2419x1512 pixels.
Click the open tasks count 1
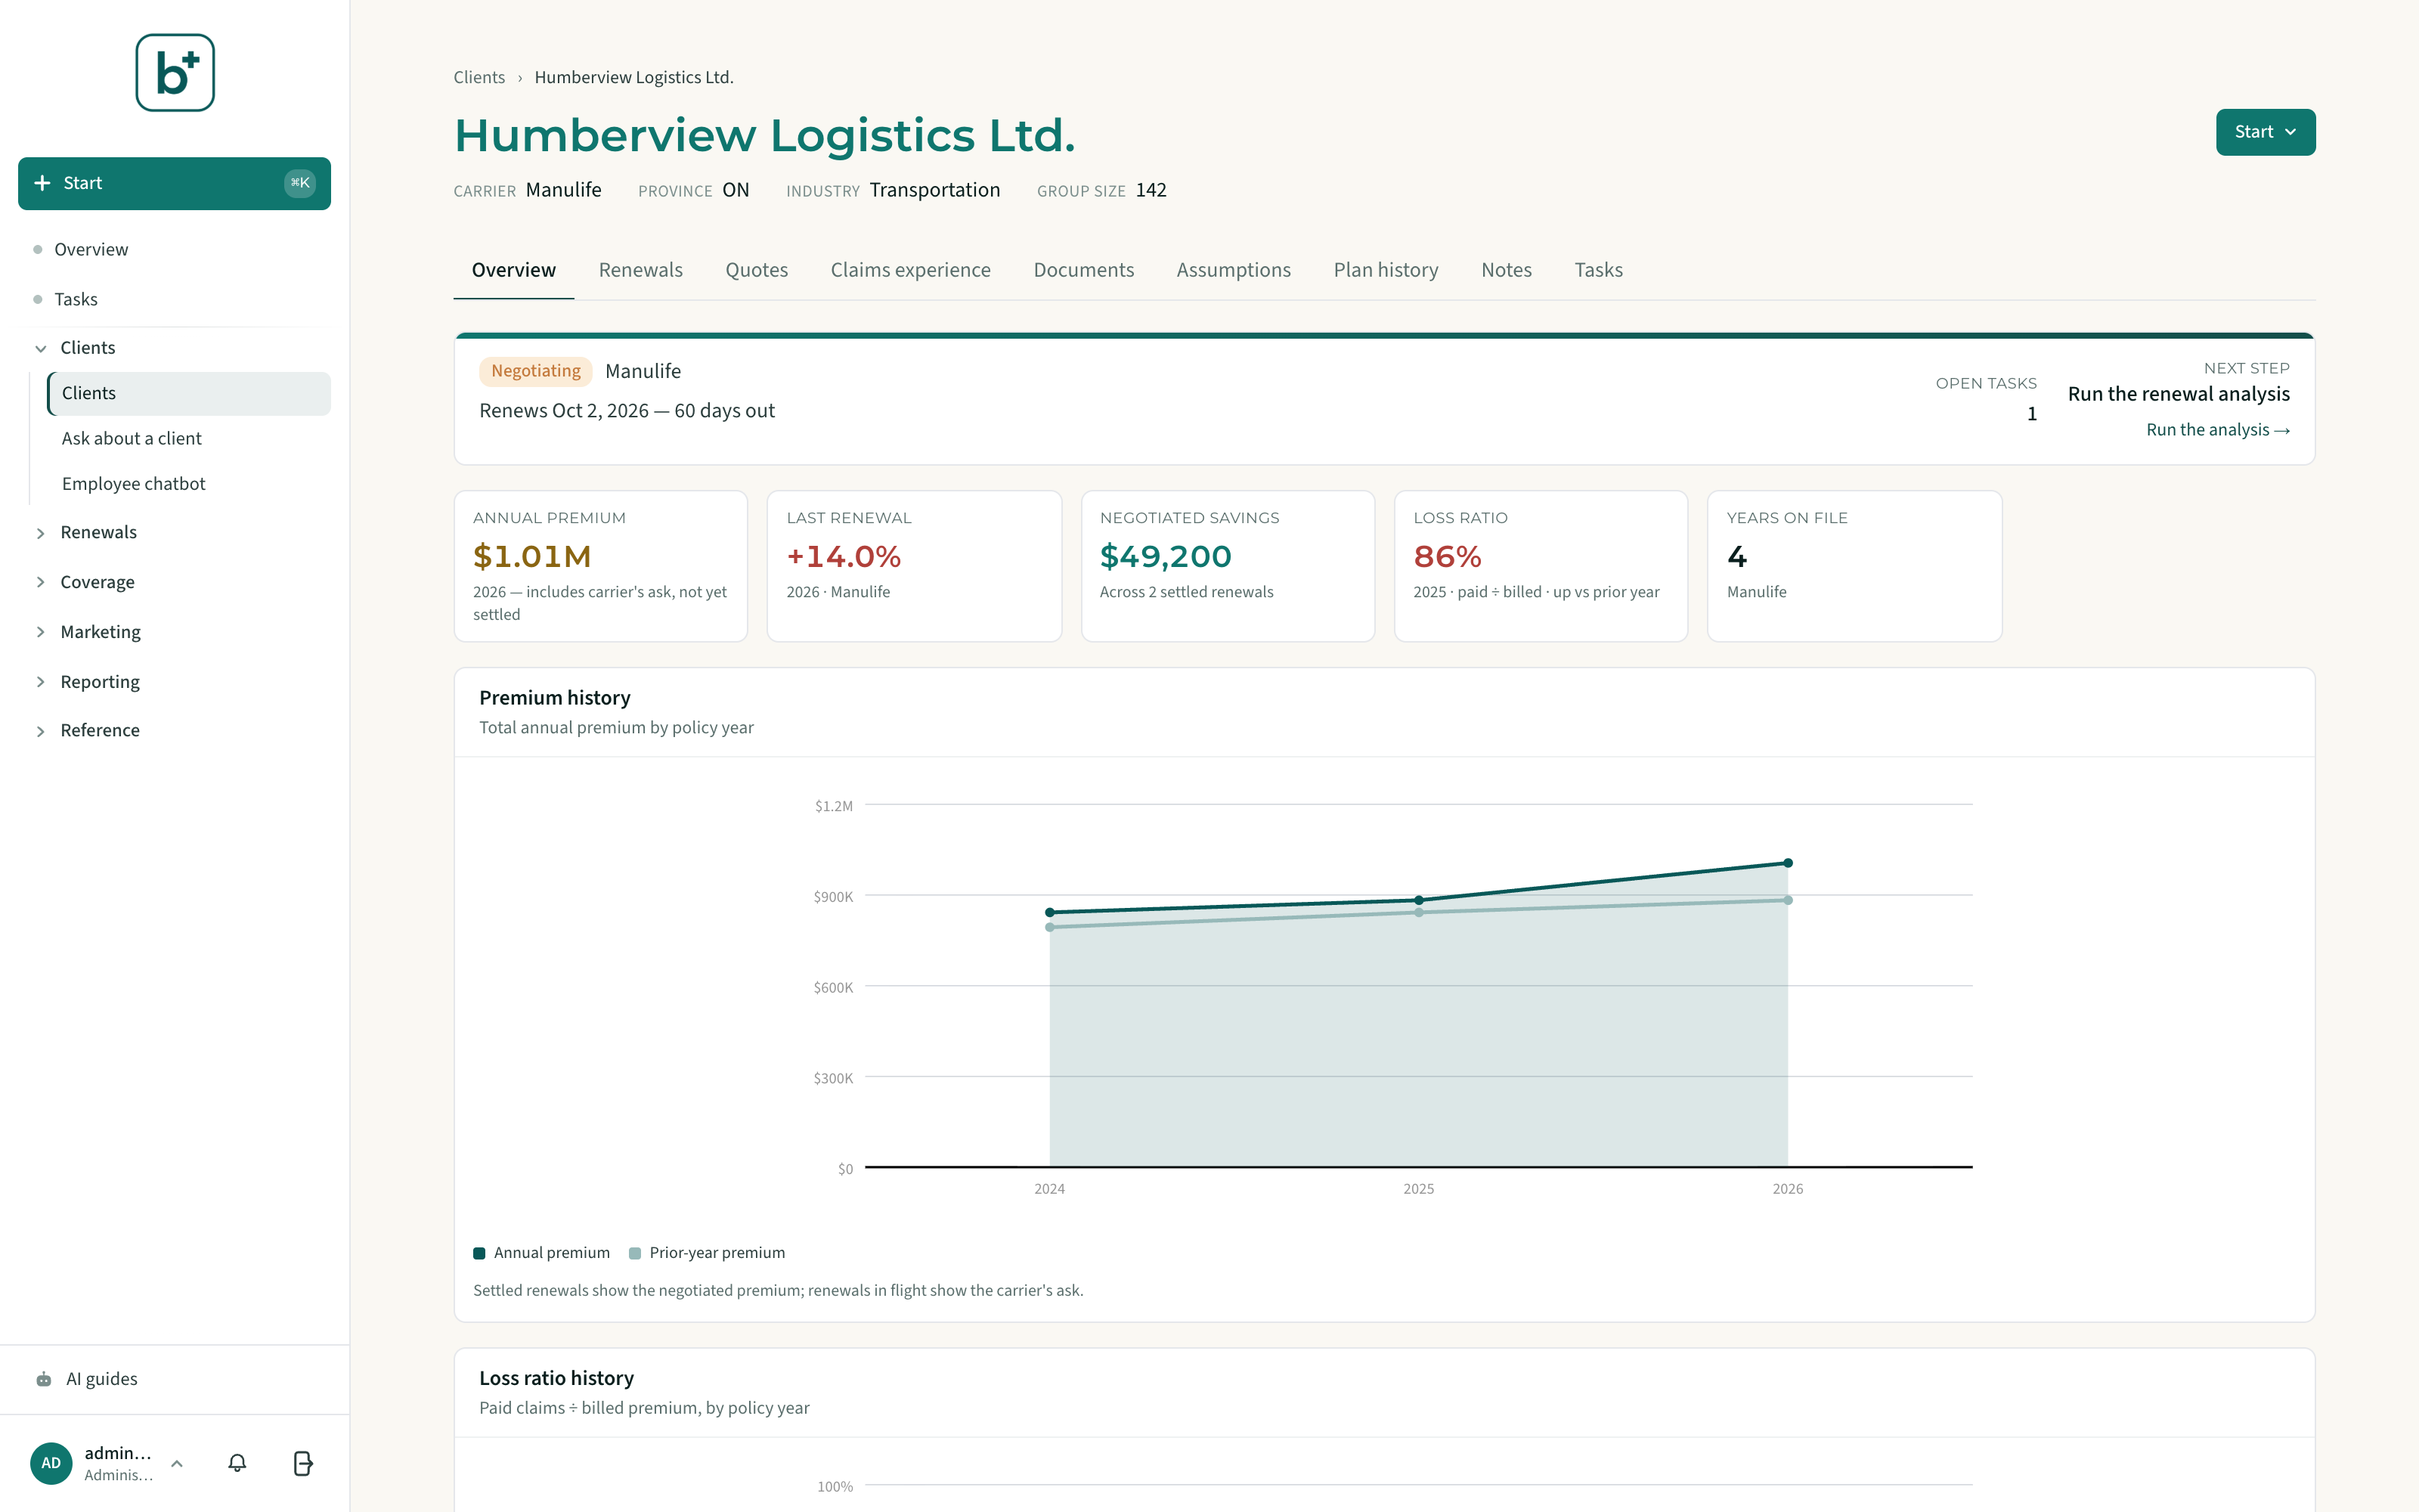[2031, 414]
